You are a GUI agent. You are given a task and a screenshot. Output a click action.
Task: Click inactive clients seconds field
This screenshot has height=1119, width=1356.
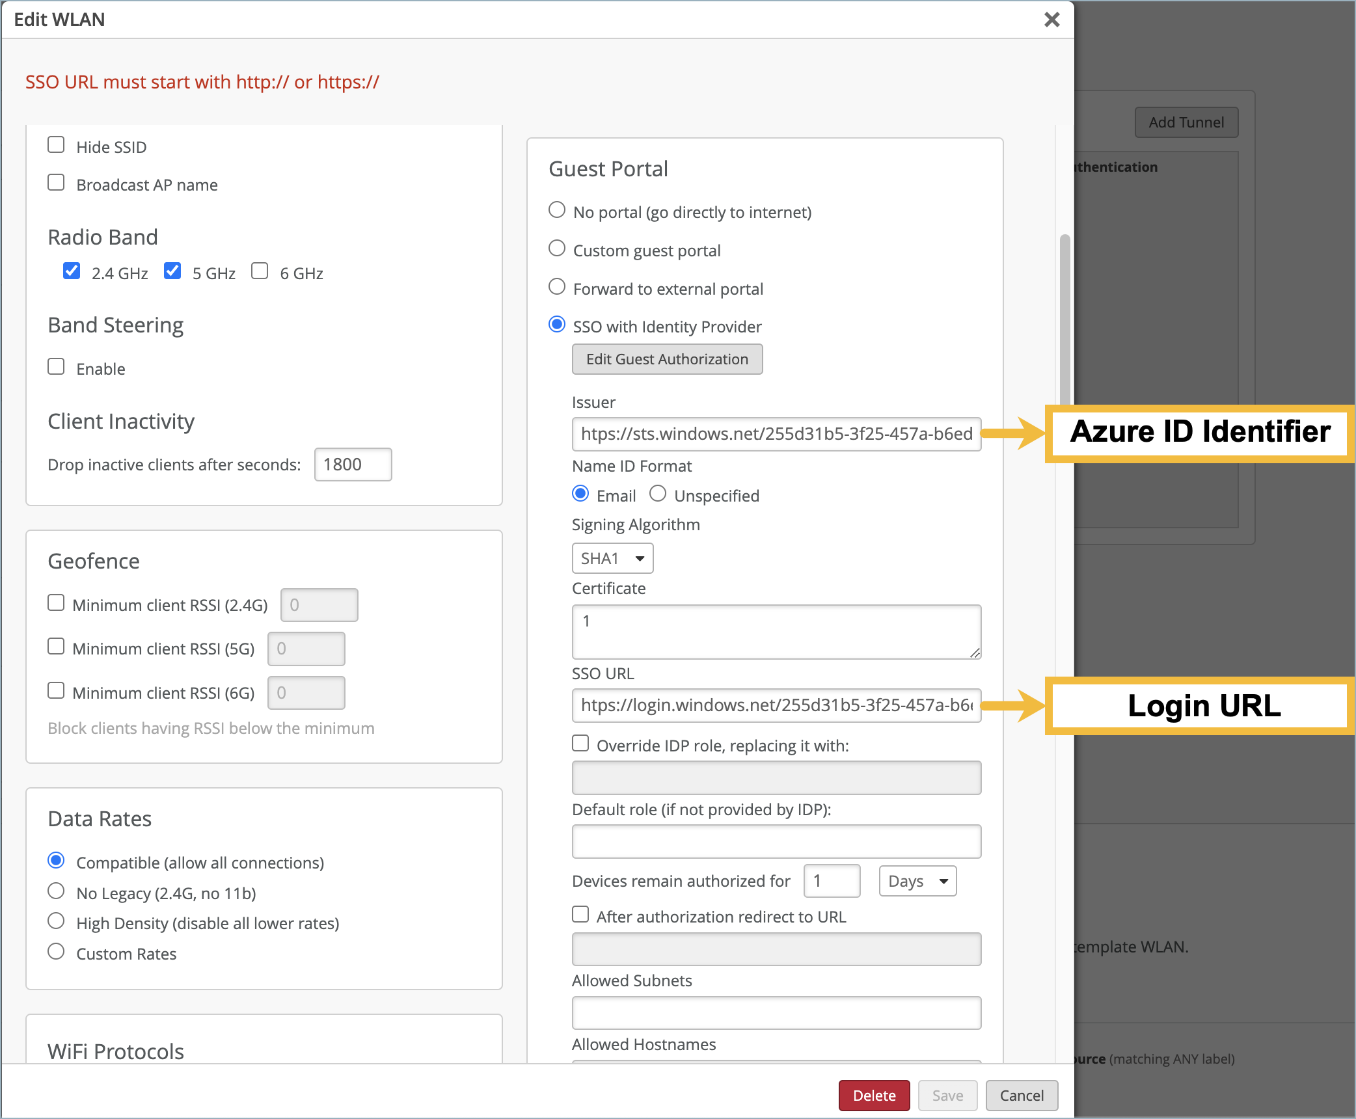coord(353,465)
